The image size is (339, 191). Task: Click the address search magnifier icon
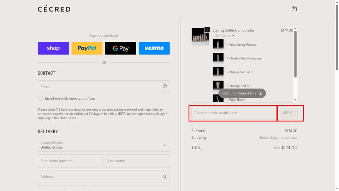(x=165, y=176)
